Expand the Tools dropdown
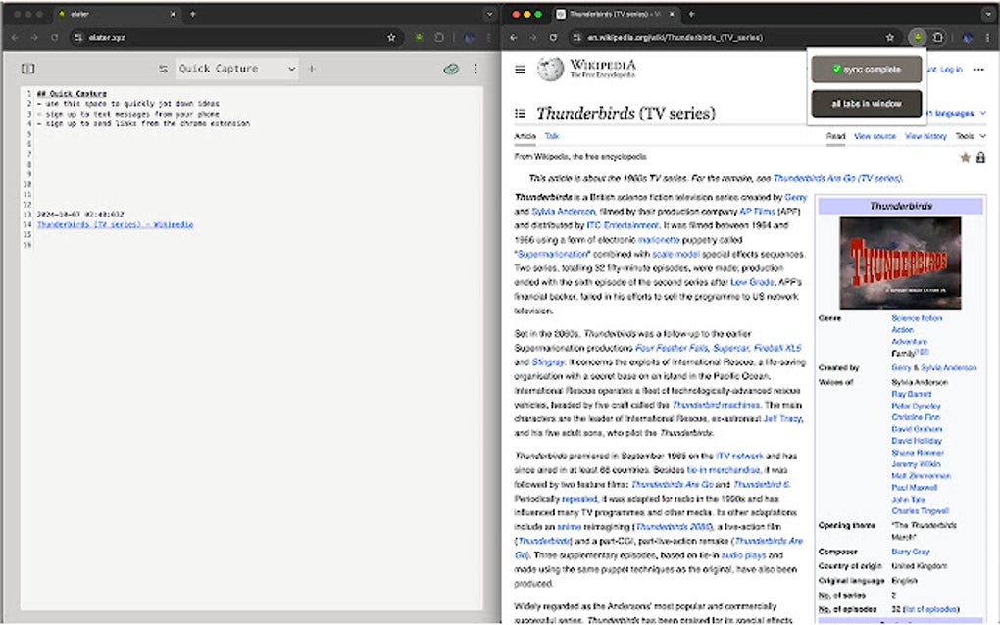 970,136
